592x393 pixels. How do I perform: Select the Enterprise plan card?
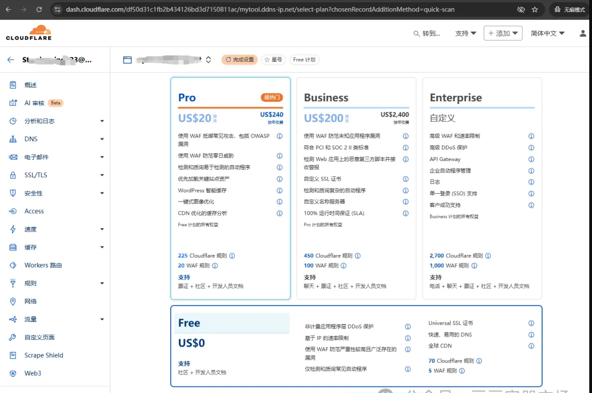click(482, 188)
